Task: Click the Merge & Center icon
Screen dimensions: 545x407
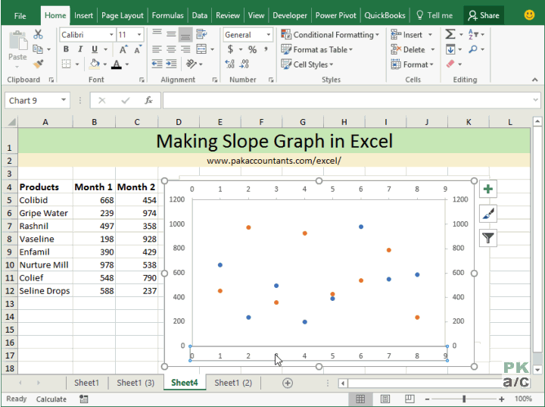Action: tap(201, 49)
